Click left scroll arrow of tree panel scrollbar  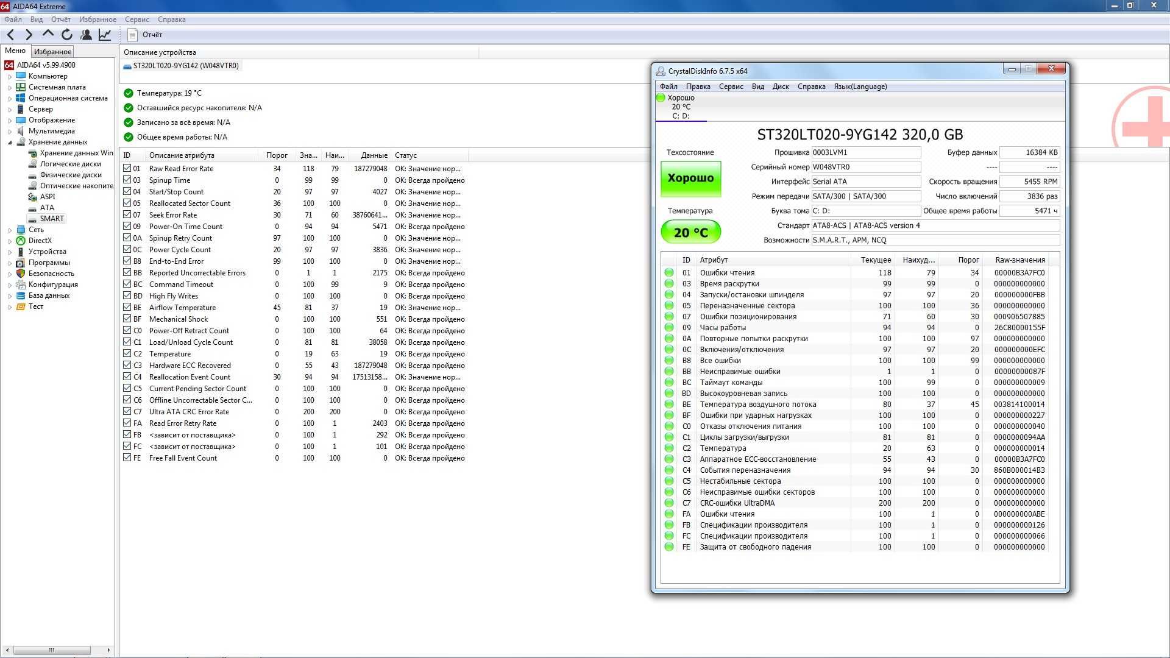(x=7, y=650)
